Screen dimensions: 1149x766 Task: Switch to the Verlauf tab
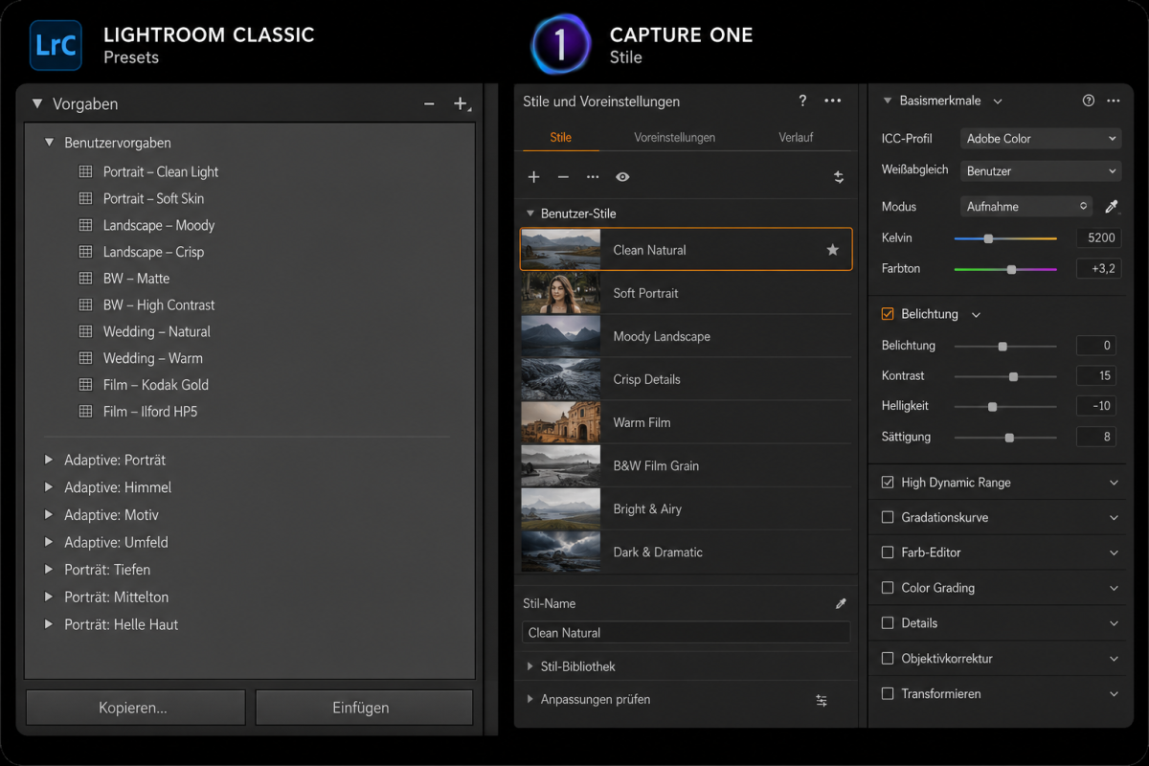tap(796, 137)
